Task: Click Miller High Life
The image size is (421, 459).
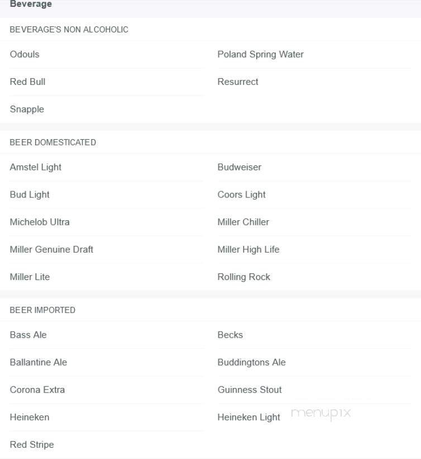Action: point(248,249)
